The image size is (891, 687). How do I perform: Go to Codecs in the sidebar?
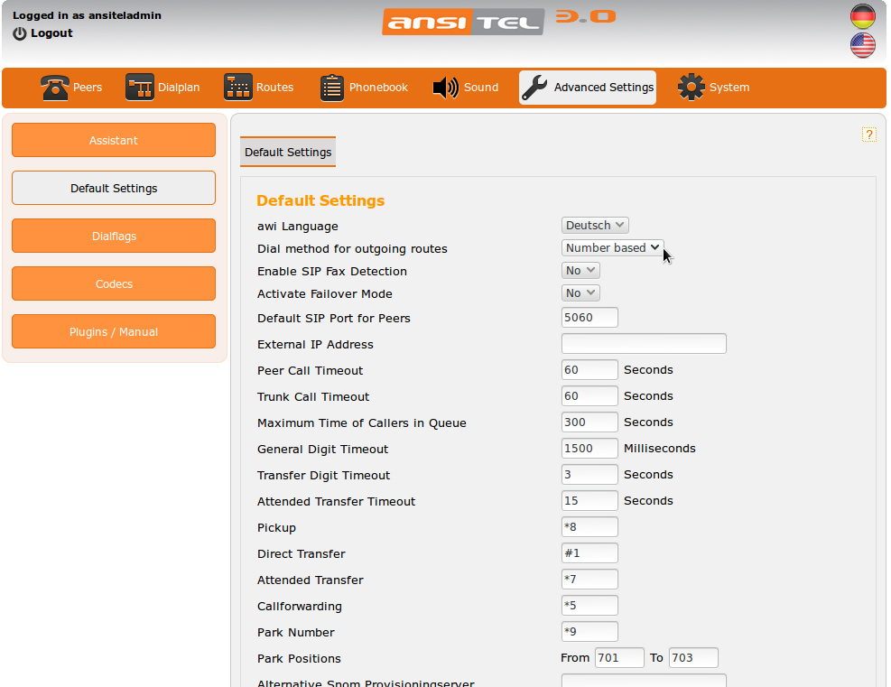point(114,284)
